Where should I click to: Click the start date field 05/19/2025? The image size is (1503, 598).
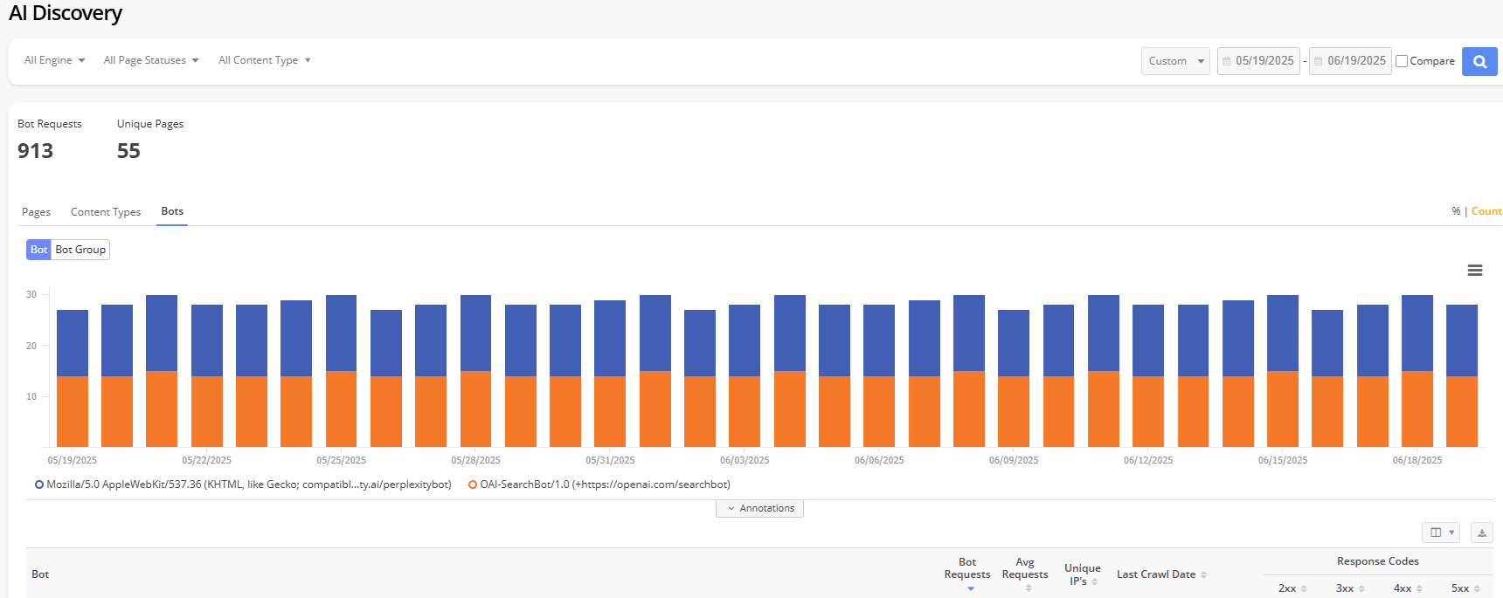(1258, 61)
